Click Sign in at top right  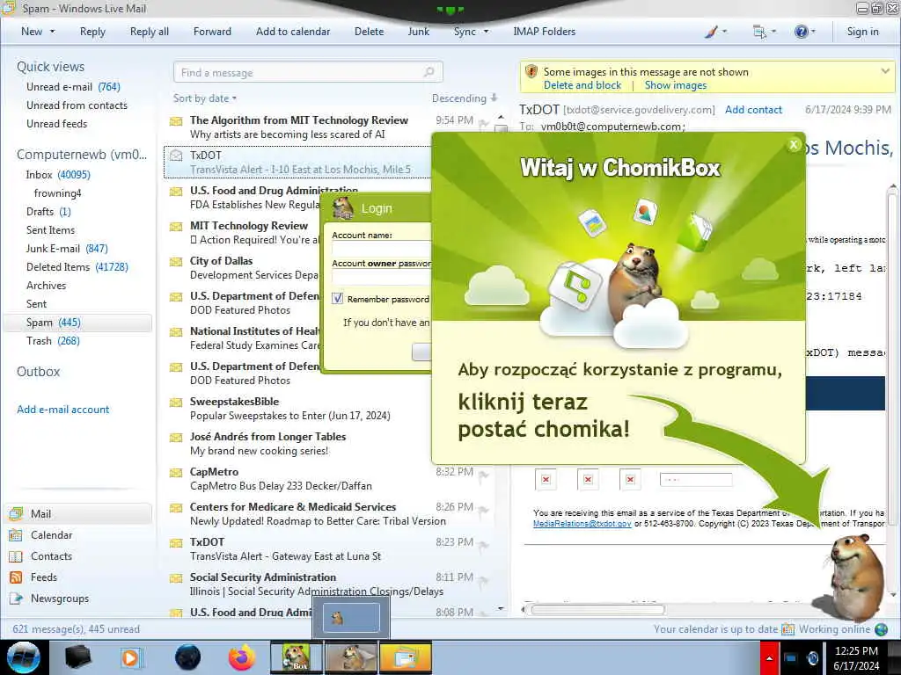[862, 32]
